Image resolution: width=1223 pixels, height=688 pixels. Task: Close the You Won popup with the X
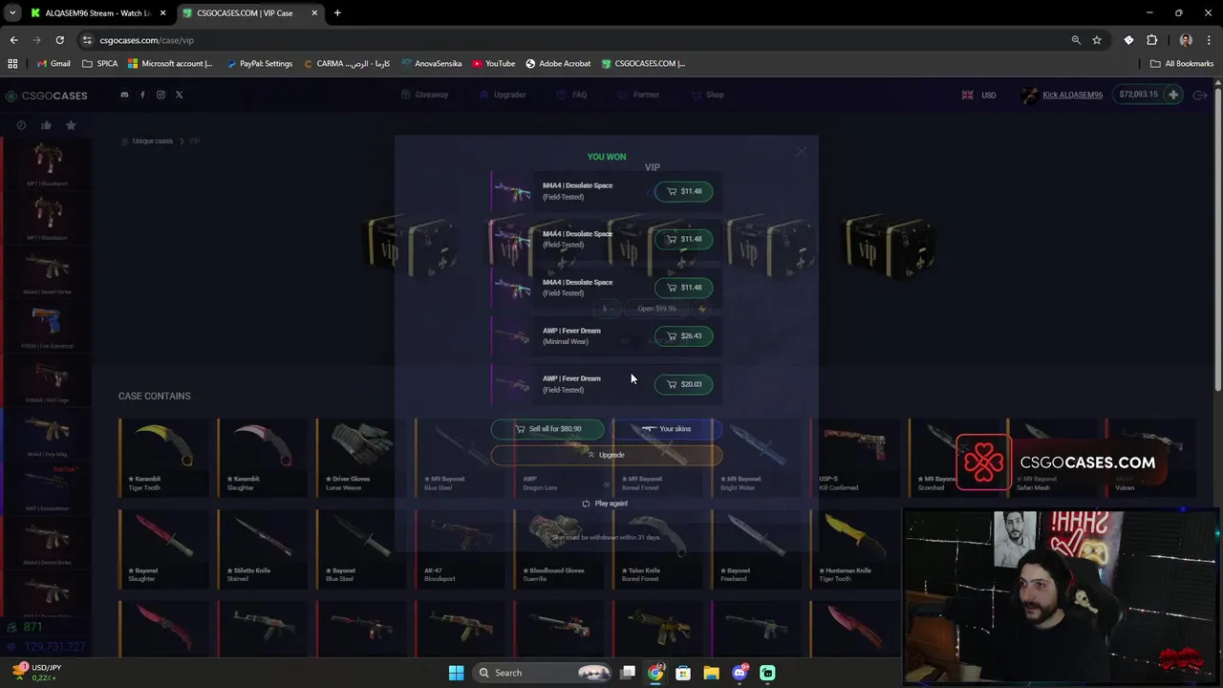[x=802, y=152]
